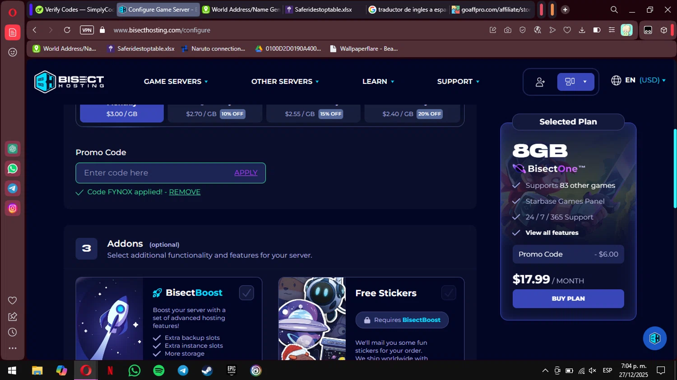Expand the LEARN menu

point(378,82)
